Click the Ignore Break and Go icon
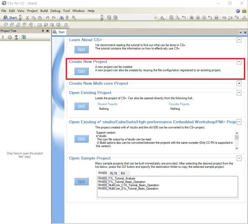This screenshot has height=224, width=248. click(x=204, y=18)
